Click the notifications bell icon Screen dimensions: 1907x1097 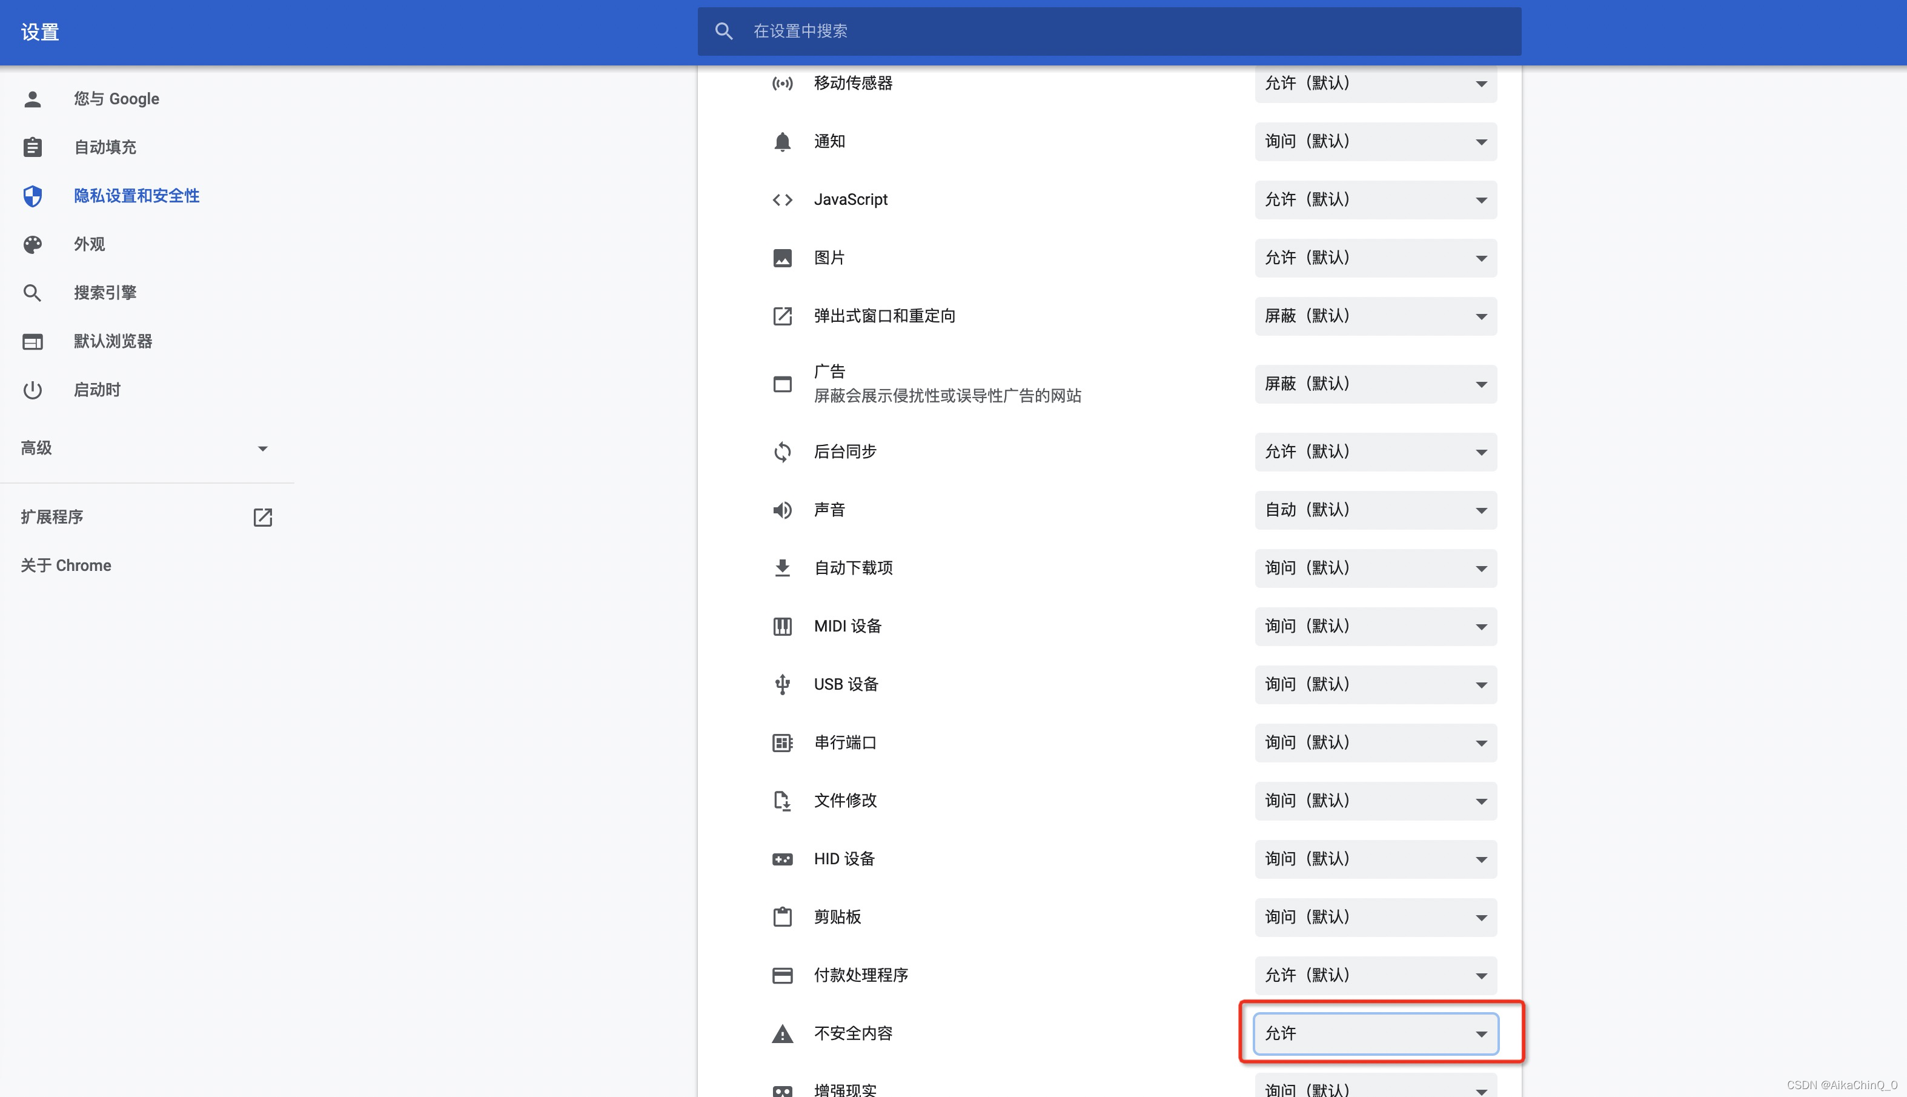click(x=782, y=142)
